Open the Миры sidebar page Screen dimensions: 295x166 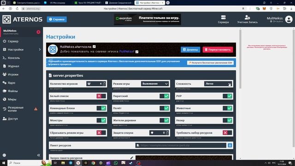pos(10,99)
